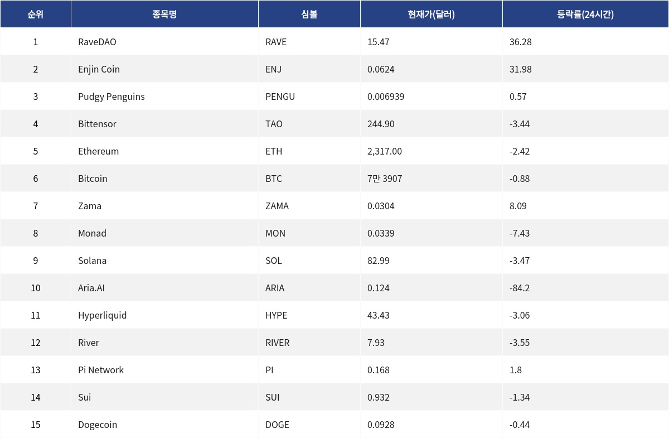Click Aria.AI's -84.2 change value
Screen dimensions: 669x438
tap(520, 288)
